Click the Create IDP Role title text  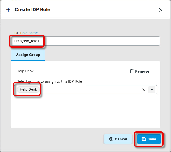[32, 10]
